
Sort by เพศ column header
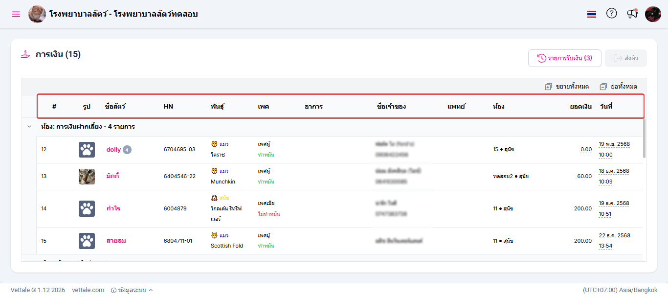(x=264, y=107)
